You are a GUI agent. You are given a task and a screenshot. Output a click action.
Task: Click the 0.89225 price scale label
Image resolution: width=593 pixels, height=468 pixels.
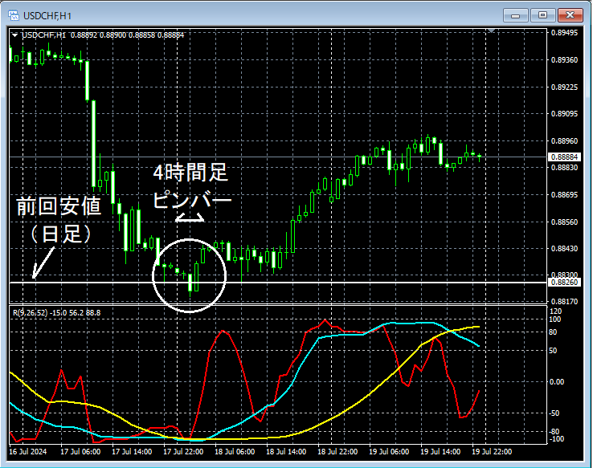564,87
